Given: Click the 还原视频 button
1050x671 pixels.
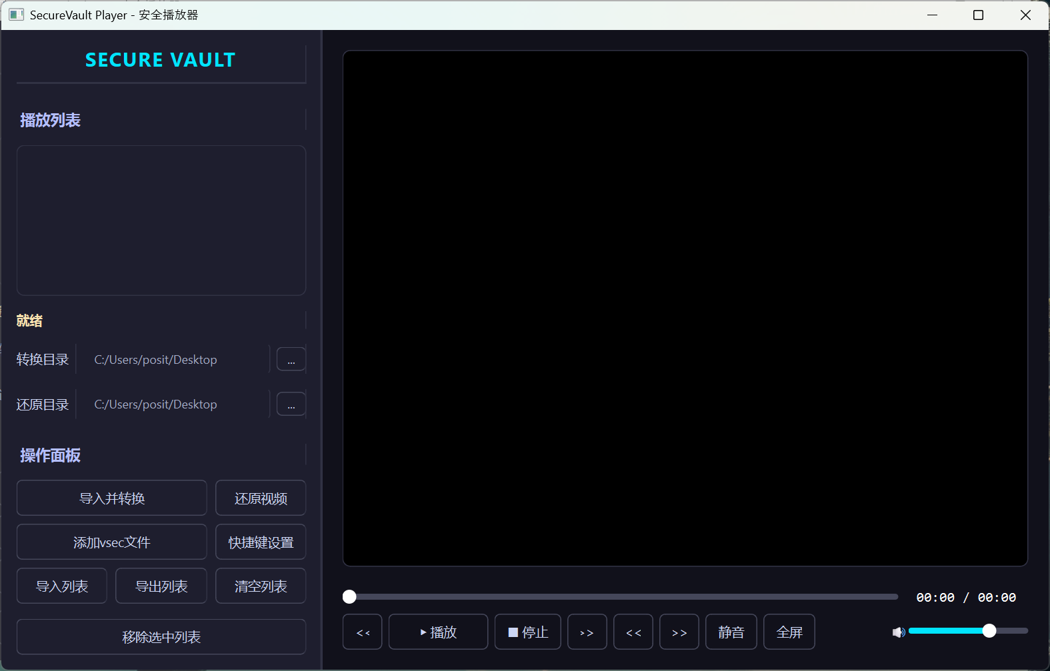Looking at the screenshot, I should tap(261, 498).
